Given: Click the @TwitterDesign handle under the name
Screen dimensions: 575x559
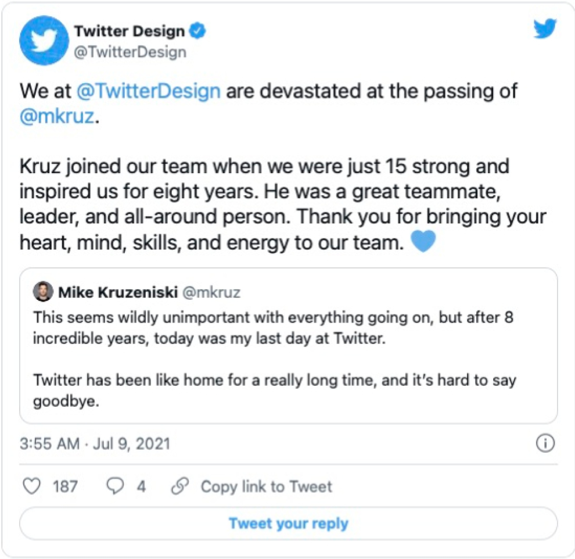Looking at the screenshot, I should click(130, 52).
